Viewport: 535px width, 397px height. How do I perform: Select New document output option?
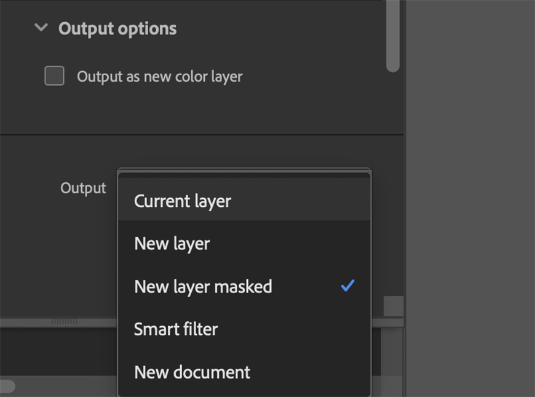(244, 372)
